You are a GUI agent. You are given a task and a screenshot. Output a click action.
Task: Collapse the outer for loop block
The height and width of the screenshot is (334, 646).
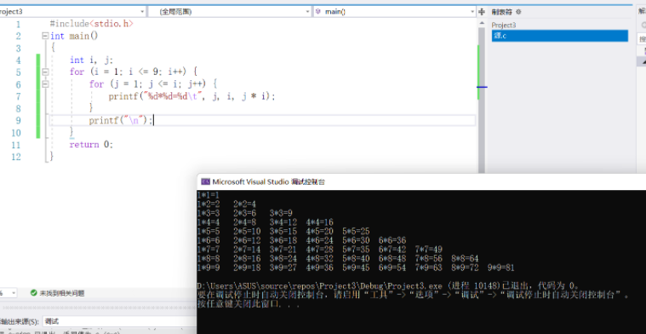[x=45, y=72]
